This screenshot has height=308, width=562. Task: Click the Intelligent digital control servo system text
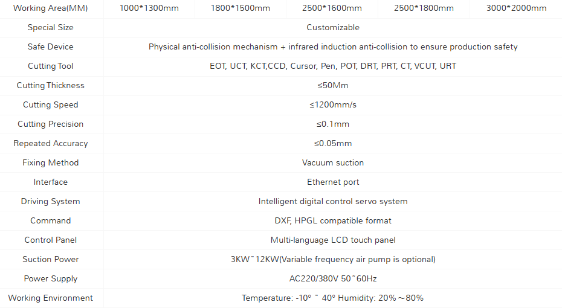(333, 201)
